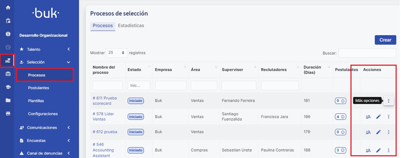Click the clock icon in left rail
The width and height of the screenshot is (401, 158).
tap(8, 47)
